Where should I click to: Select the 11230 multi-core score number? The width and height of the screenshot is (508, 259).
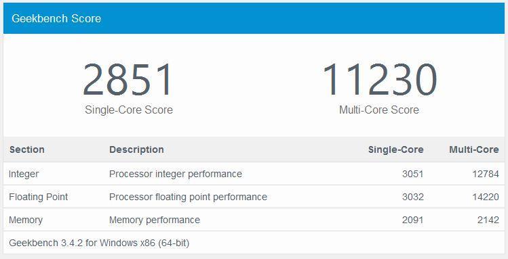click(379, 79)
